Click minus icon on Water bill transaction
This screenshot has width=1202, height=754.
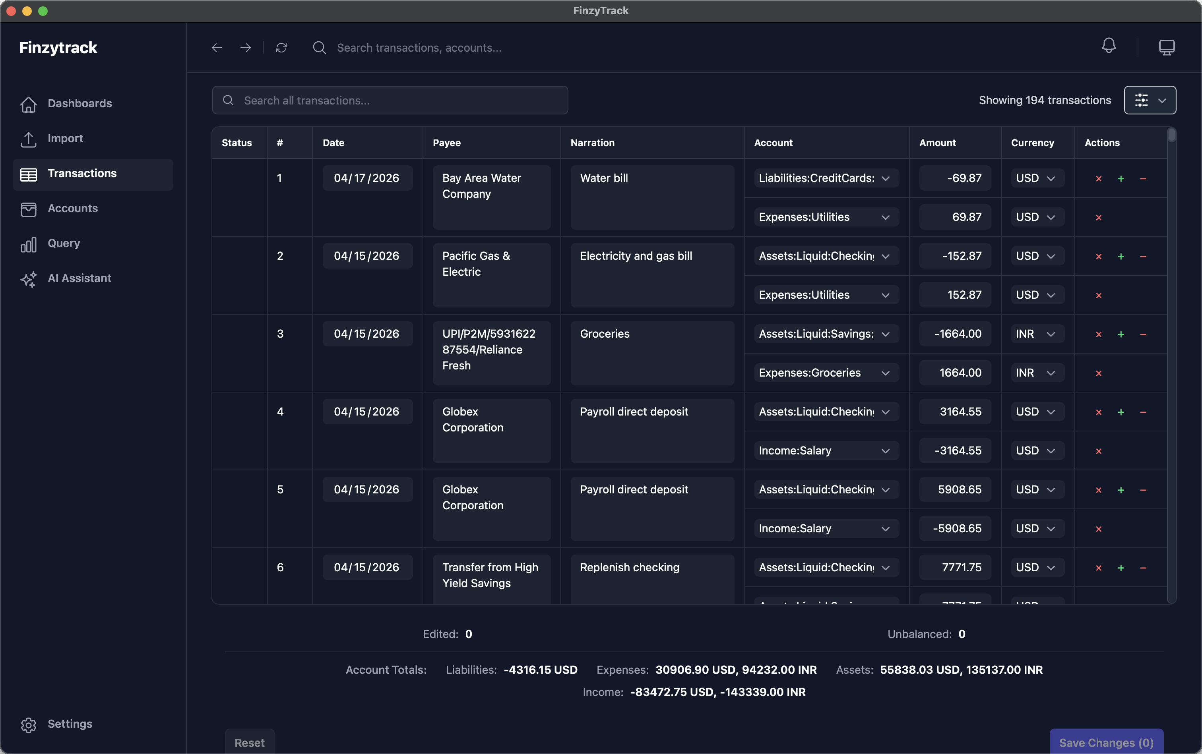(1143, 178)
